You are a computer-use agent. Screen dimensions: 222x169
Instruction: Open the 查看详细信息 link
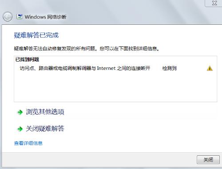28,143
